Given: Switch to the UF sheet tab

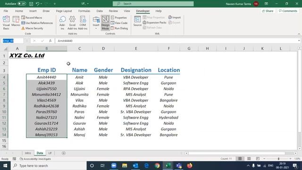Looking at the screenshot, I should point(50,153).
